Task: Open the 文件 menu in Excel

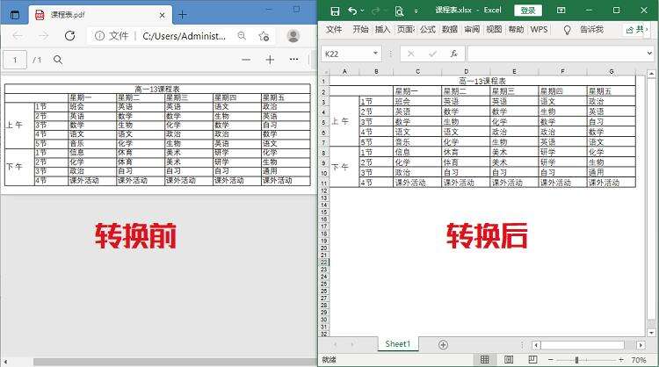Action: click(334, 29)
